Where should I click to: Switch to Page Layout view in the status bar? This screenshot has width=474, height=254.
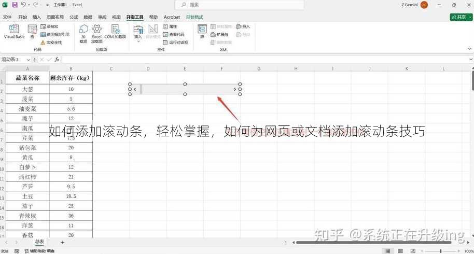(x=400, y=251)
